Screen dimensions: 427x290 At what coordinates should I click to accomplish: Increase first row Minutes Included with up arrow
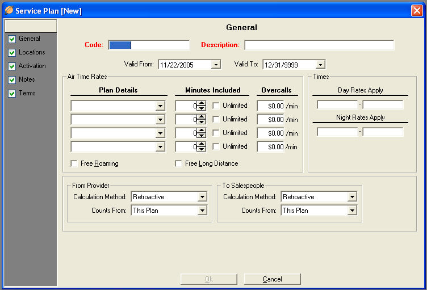[201, 103]
